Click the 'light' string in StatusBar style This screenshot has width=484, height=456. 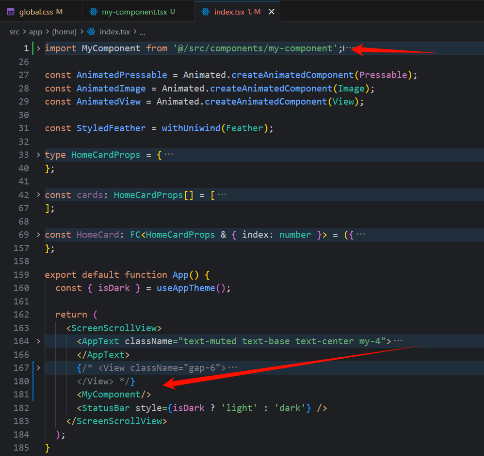(x=239, y=408)
